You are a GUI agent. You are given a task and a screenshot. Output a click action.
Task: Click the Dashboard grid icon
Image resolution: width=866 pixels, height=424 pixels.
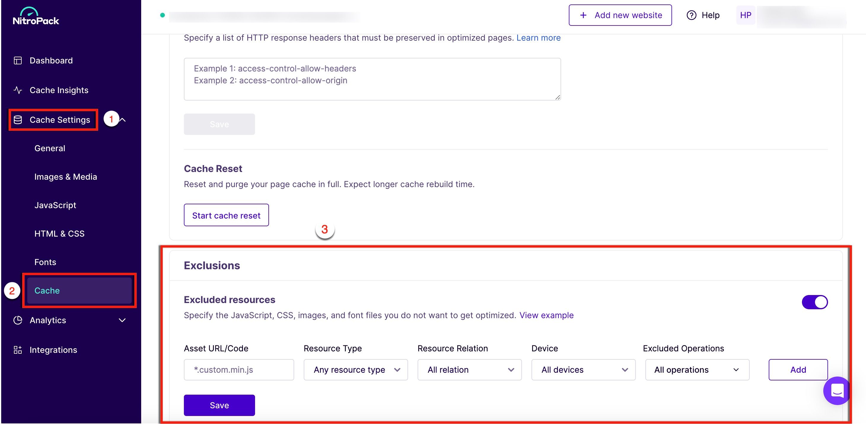(17, 60)
